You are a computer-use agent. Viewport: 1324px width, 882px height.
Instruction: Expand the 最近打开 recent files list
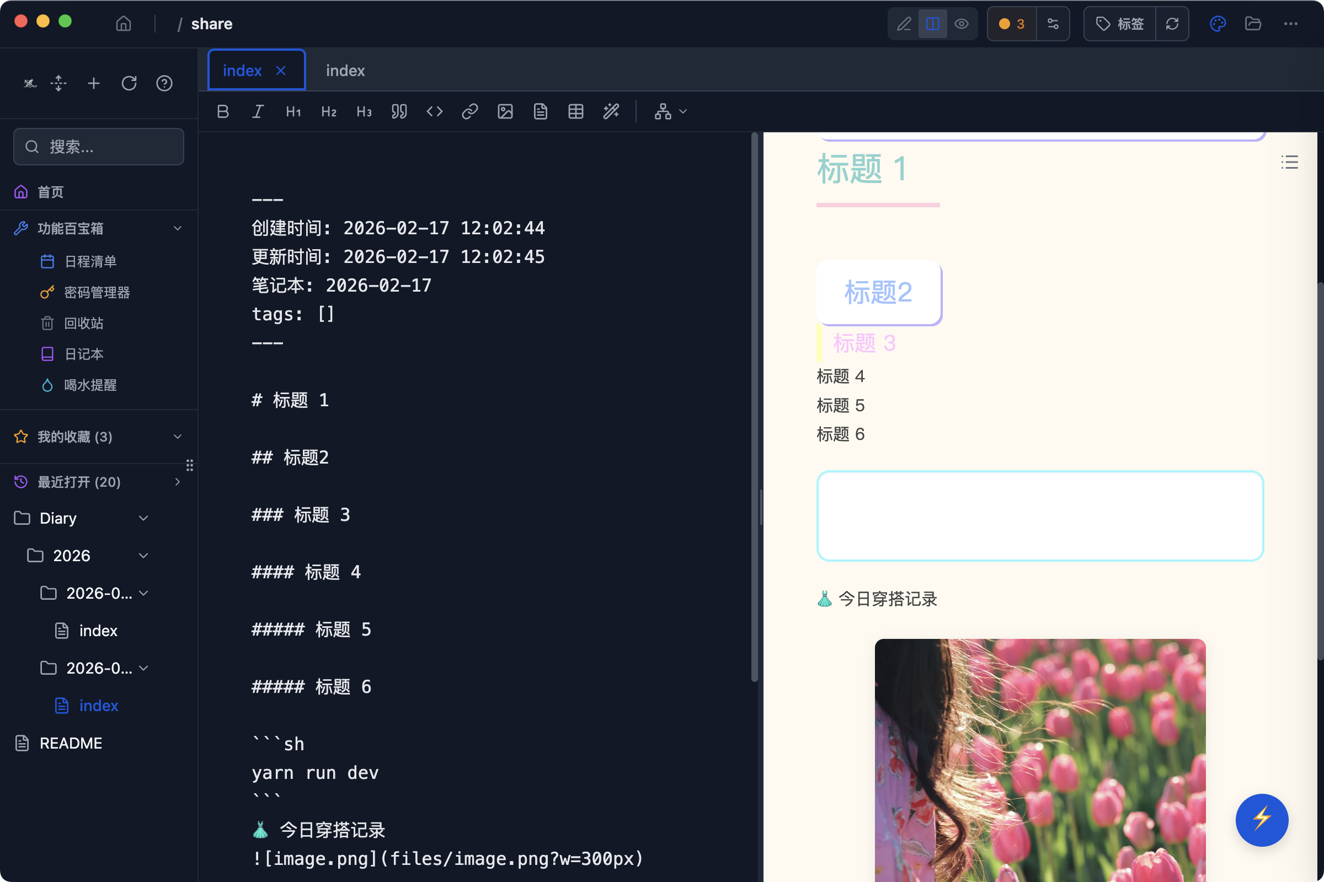tap(177, 482)
